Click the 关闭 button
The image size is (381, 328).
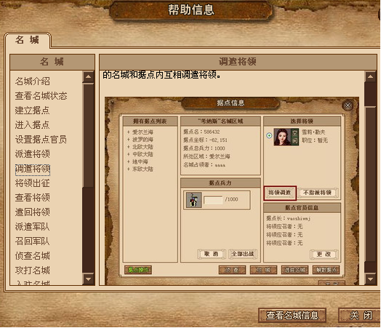[361, 316]
